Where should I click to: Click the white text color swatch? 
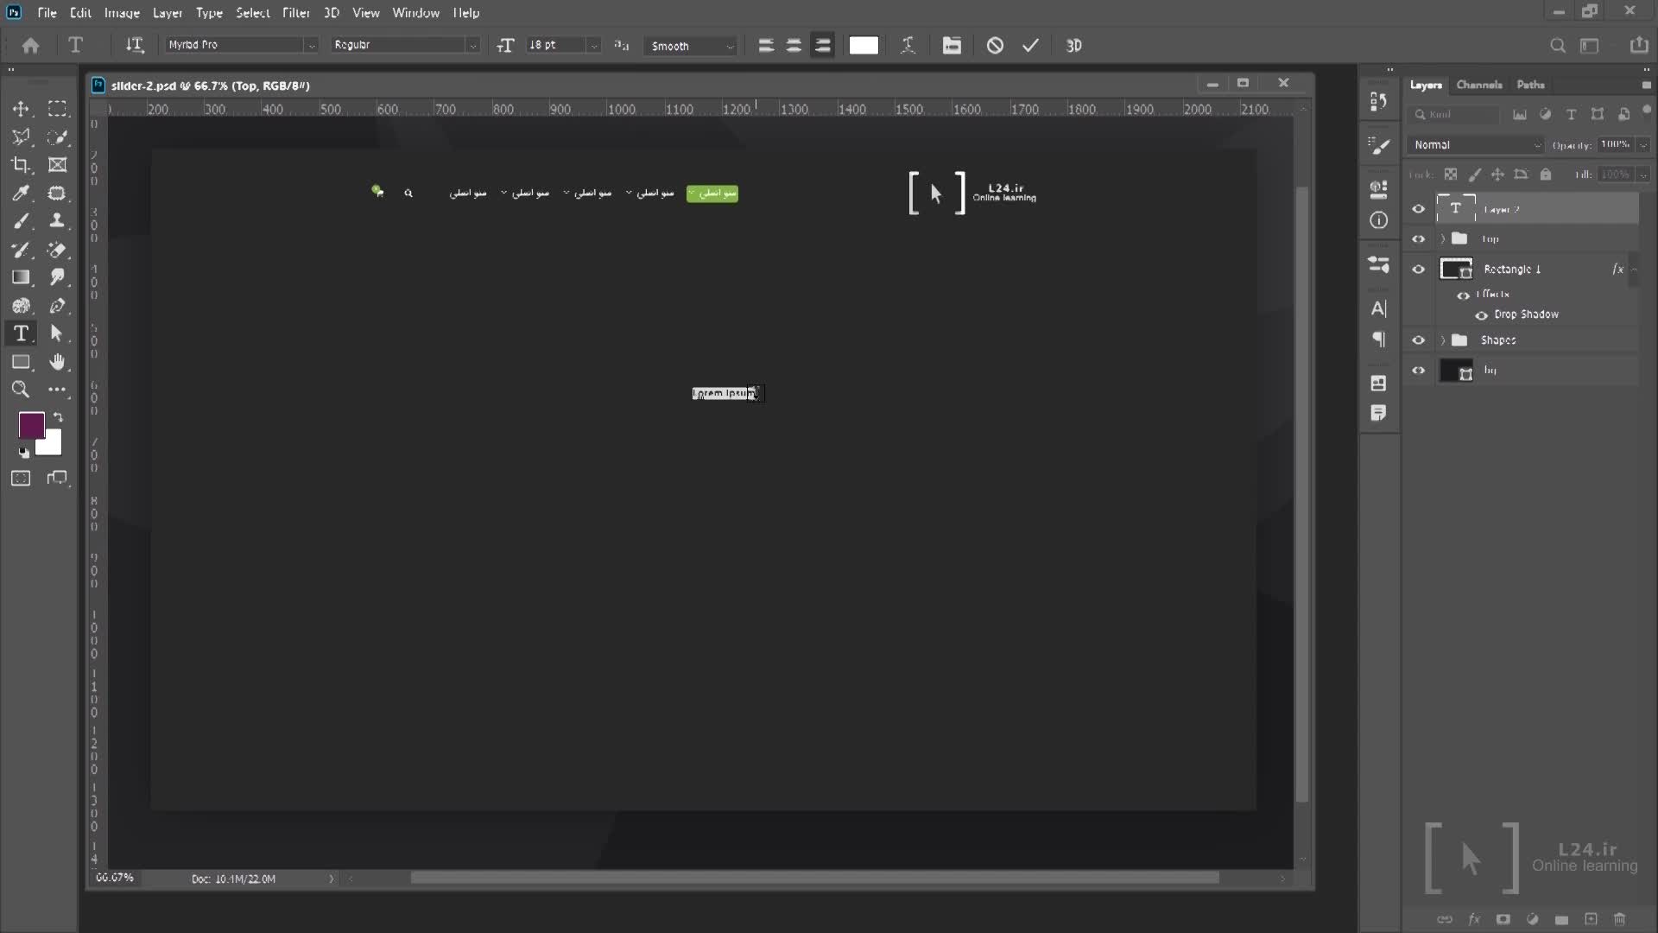coord(864,46)
